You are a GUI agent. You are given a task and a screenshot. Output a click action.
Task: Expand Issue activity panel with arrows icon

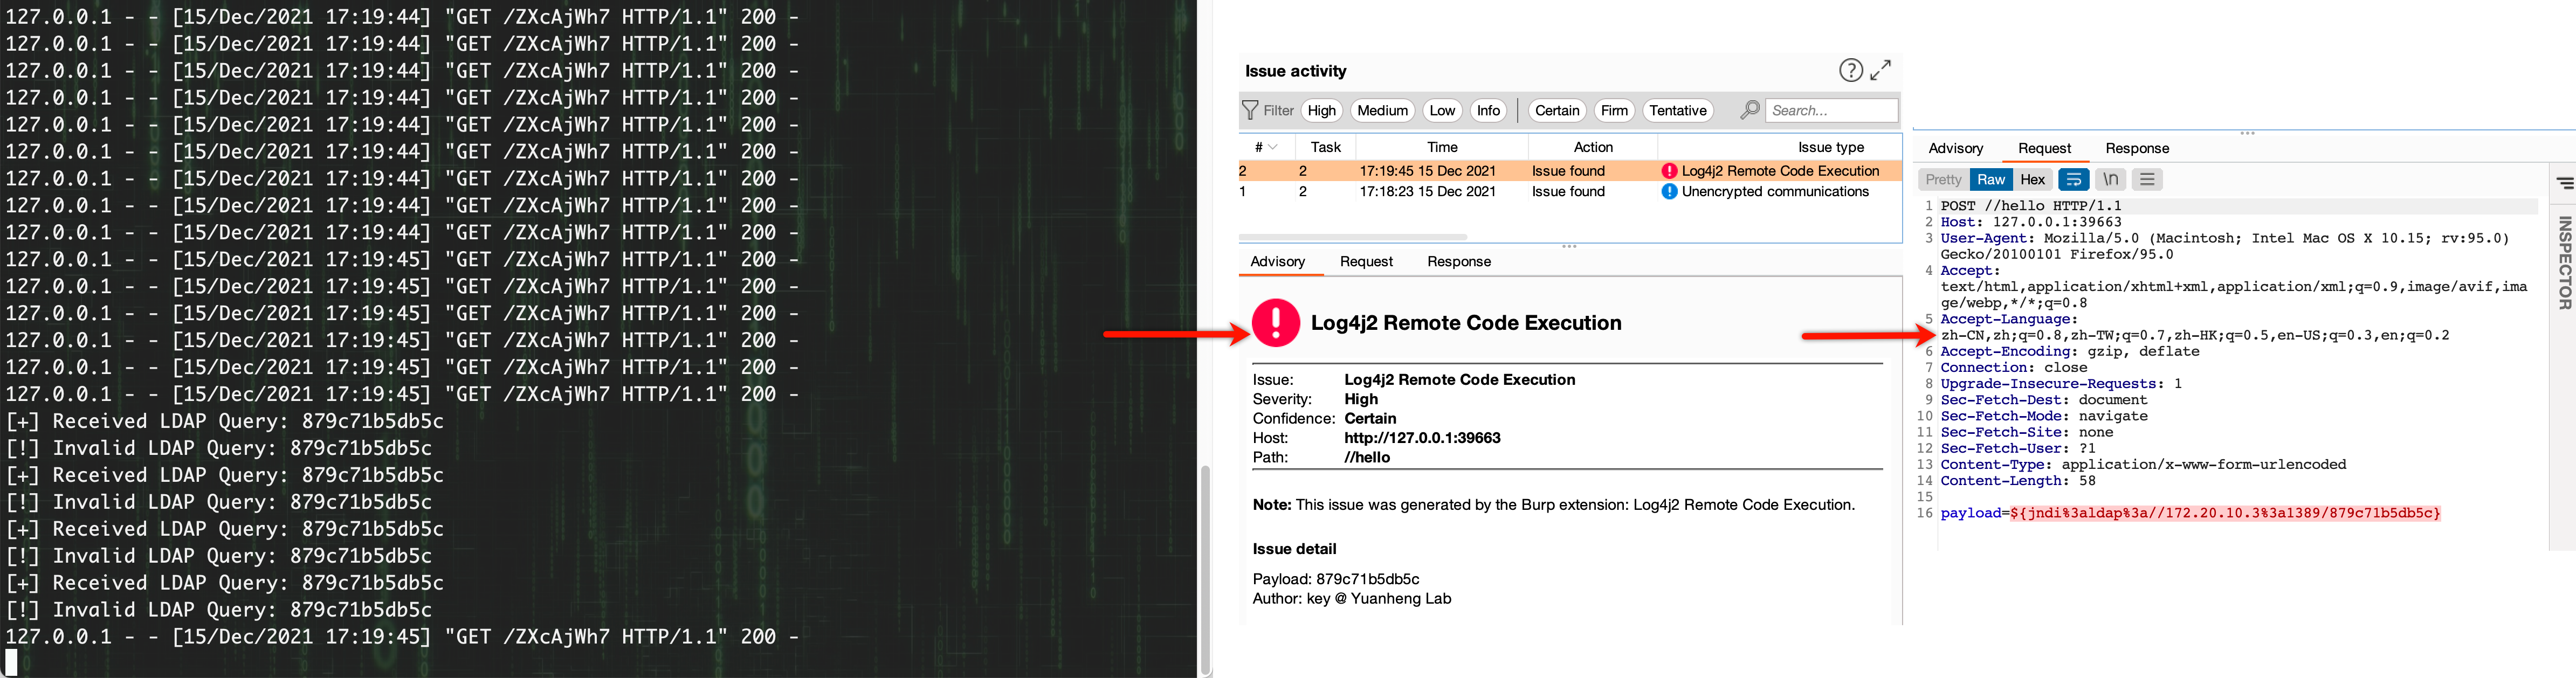(x=1881, y=70)
